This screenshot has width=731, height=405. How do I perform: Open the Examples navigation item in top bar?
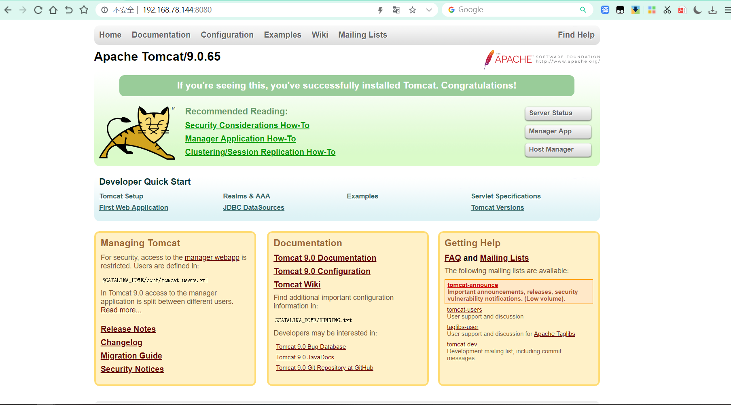coord(283,35)
